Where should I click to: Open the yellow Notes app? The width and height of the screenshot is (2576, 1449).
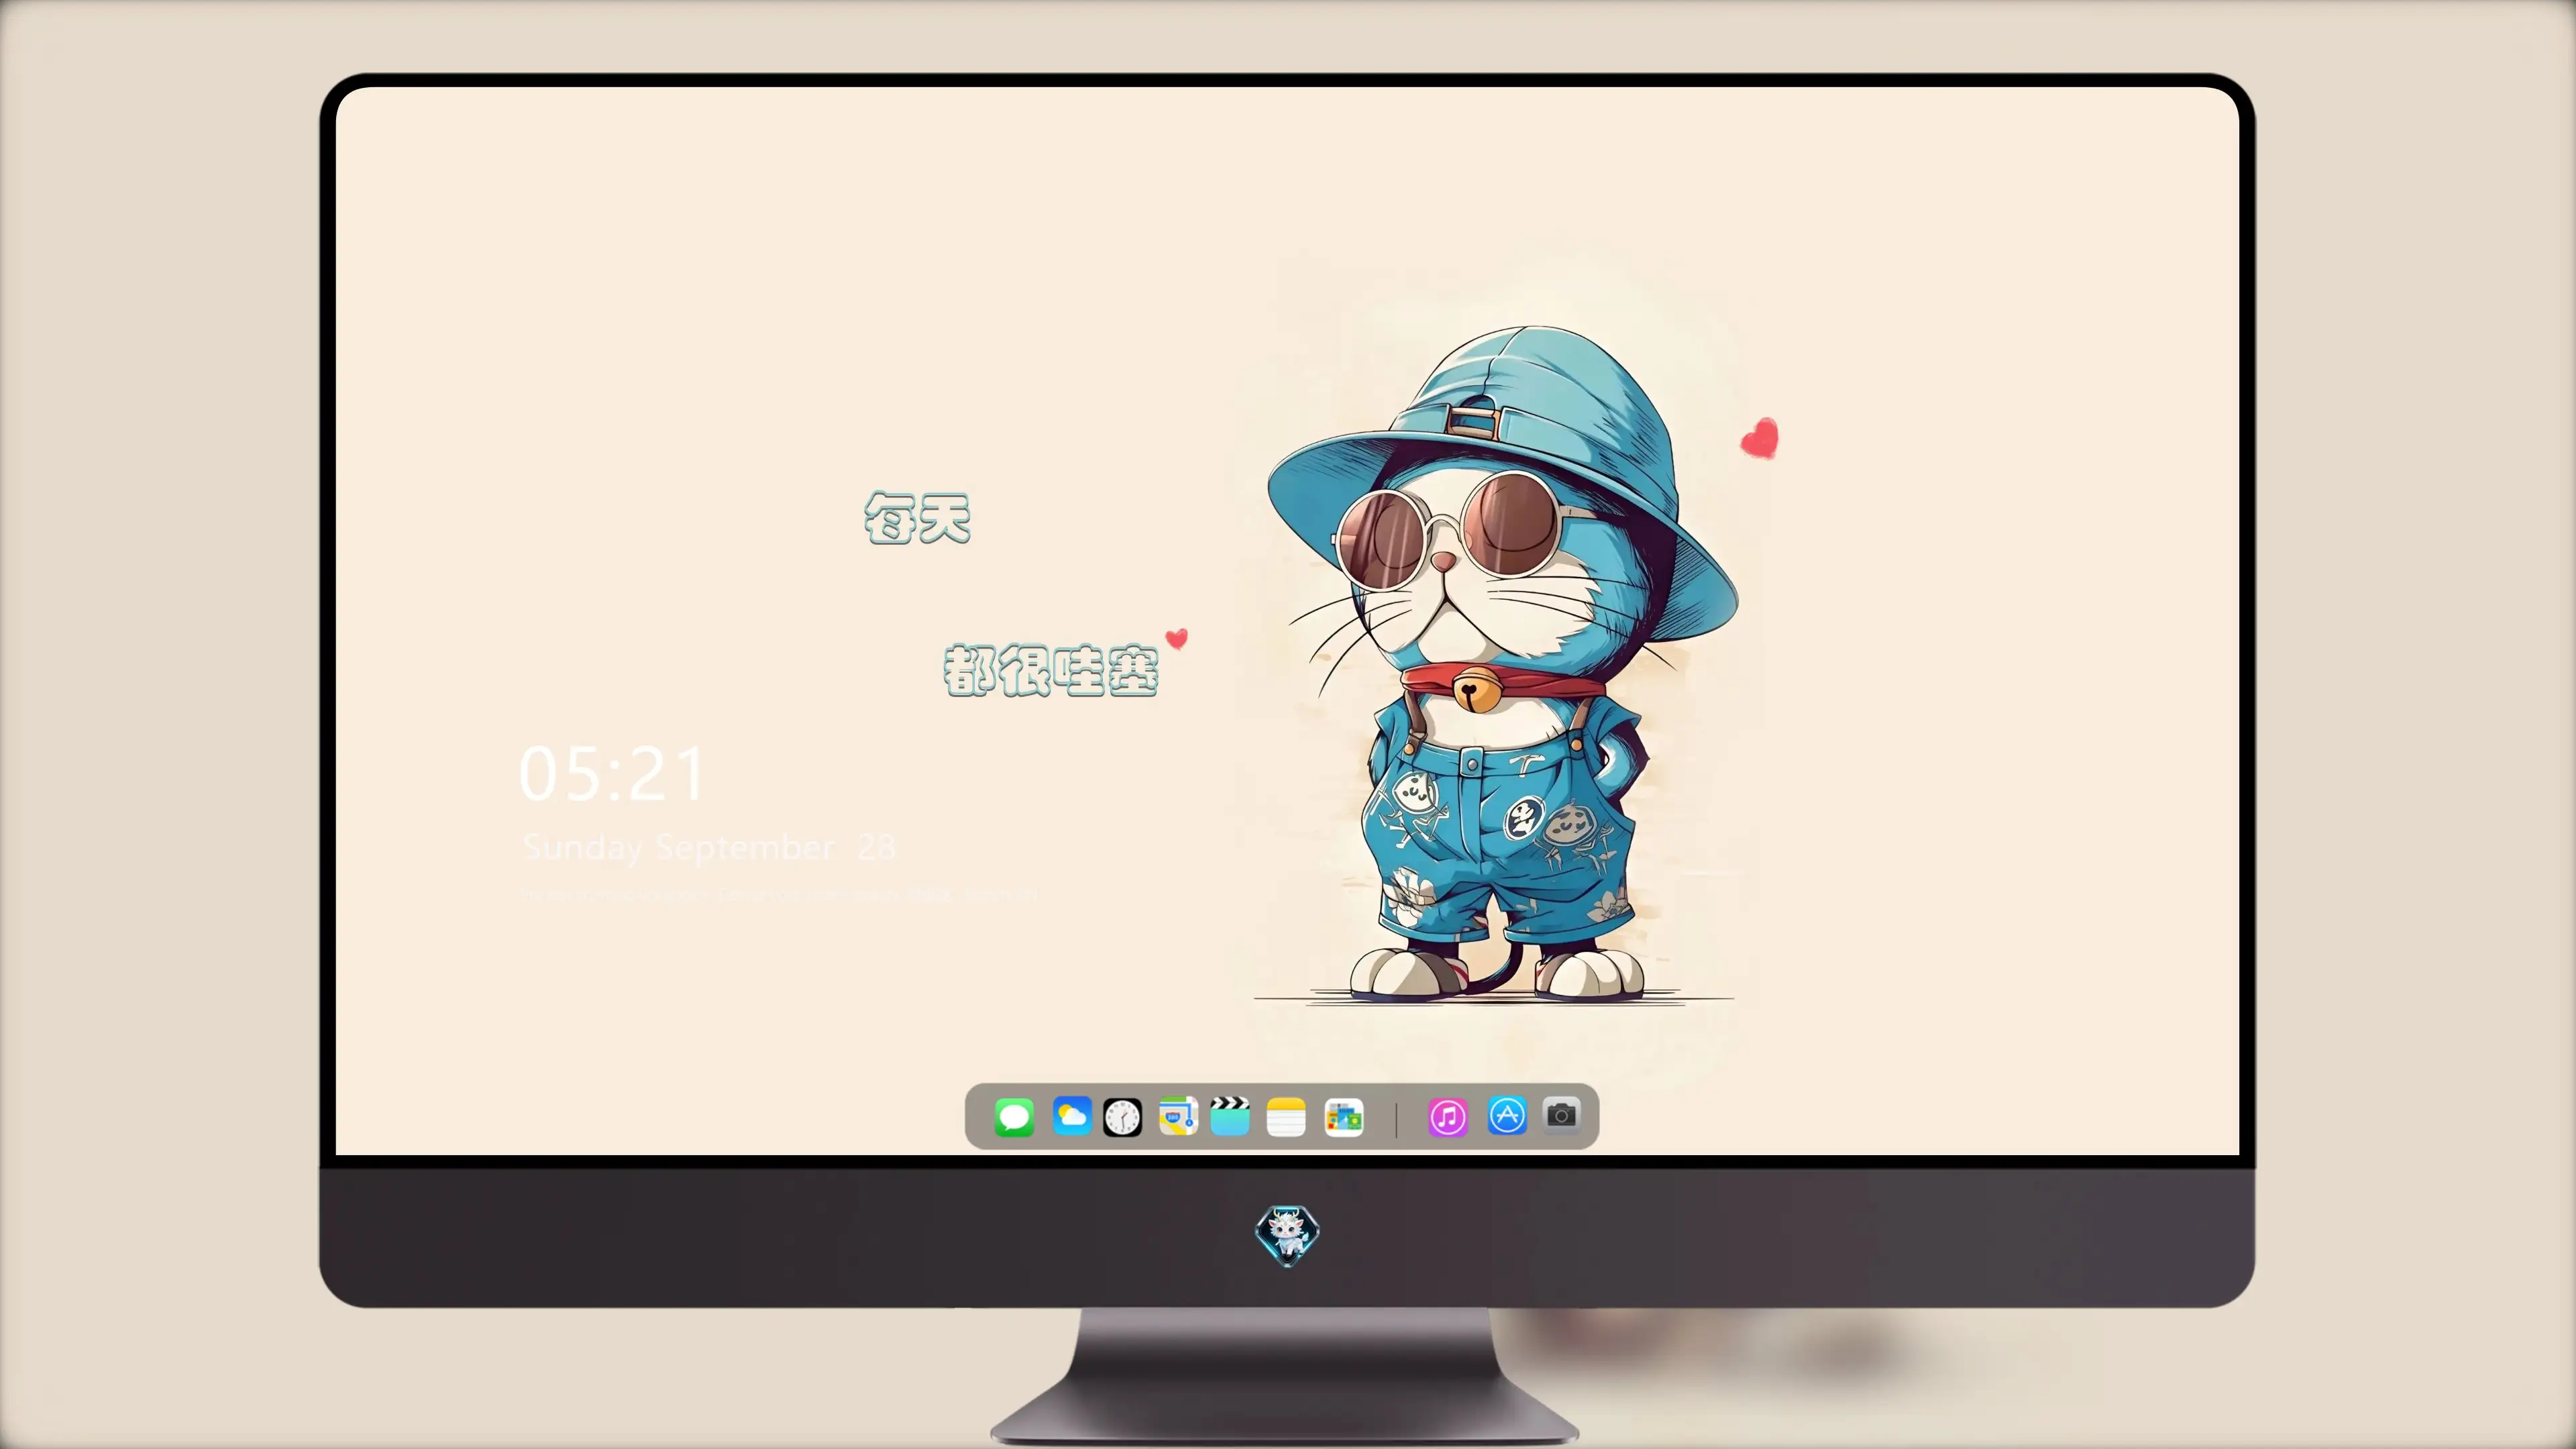click(x=1286, y=1117)
